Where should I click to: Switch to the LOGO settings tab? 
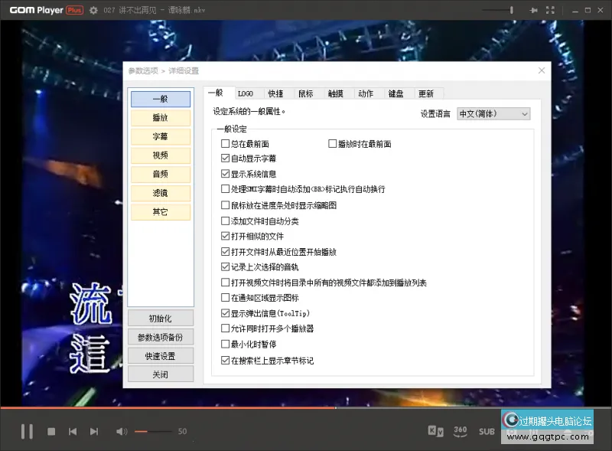tap(246, 93)
